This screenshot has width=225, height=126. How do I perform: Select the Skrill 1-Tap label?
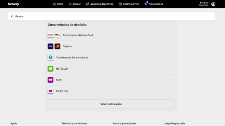click(x=62, y=91)
